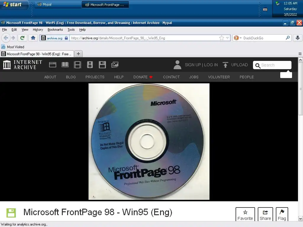Open the browser home page icon

33,38
